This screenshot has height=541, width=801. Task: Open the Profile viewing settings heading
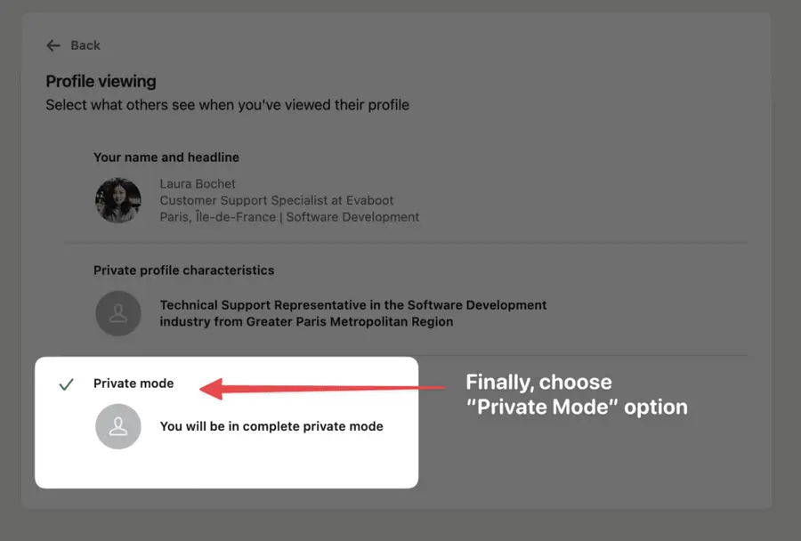[101, 81]
